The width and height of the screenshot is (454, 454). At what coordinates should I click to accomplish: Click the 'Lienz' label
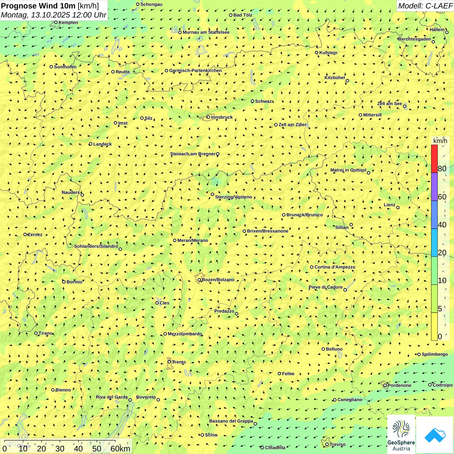coord(389,205)
